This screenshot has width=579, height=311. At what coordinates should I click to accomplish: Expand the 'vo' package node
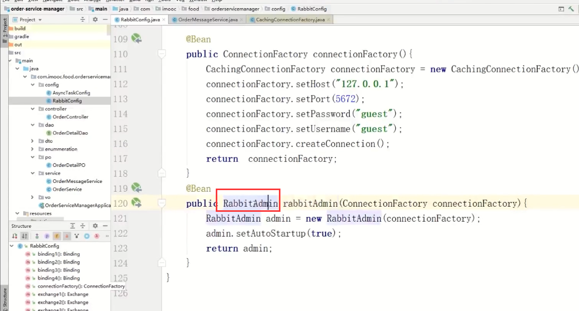(33, 197)
